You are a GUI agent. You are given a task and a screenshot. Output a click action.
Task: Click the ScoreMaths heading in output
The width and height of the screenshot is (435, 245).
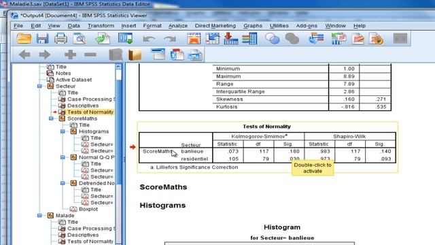163,187
